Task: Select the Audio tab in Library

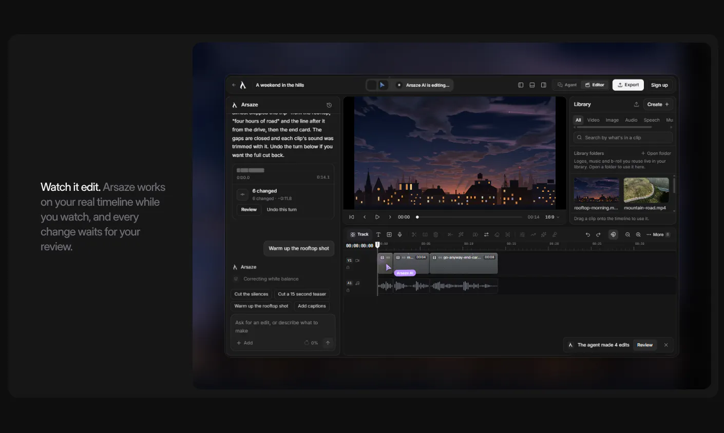Action: (x=631, y=120)
